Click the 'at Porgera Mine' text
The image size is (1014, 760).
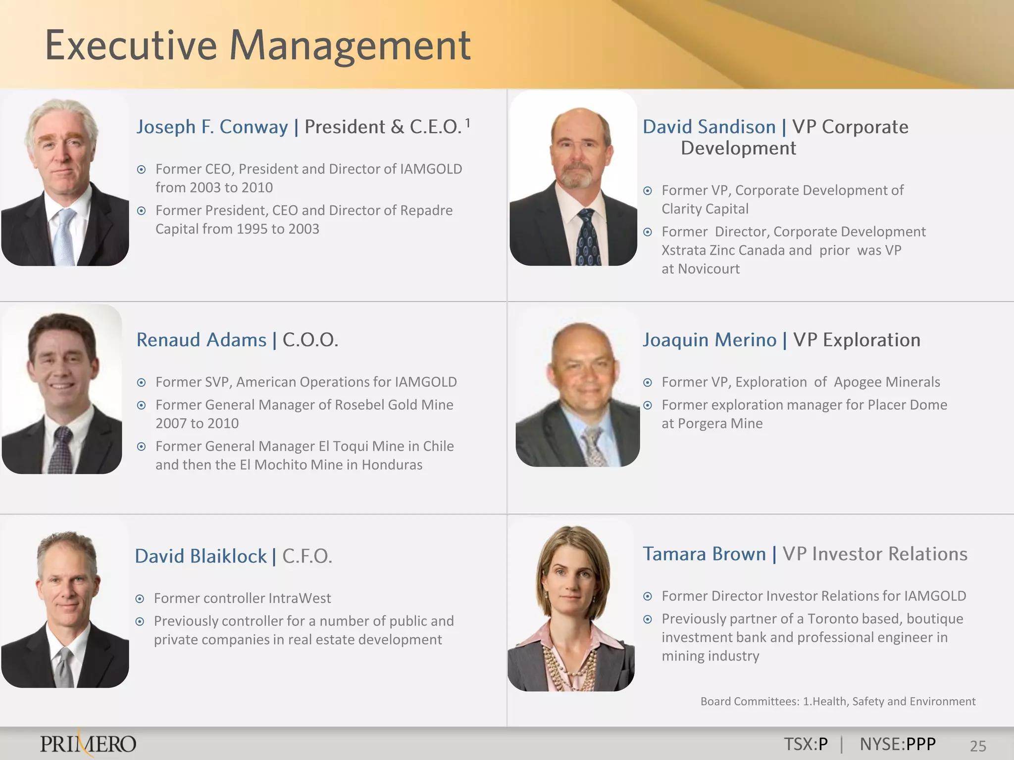[x=712, y=424]
